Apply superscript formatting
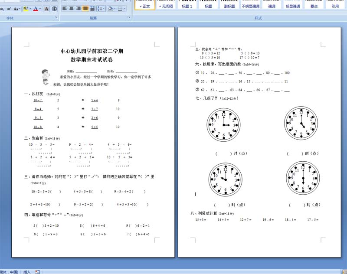The width and height of the screenshot is (347, 274). pyautogui.click(x=9, y=9)
